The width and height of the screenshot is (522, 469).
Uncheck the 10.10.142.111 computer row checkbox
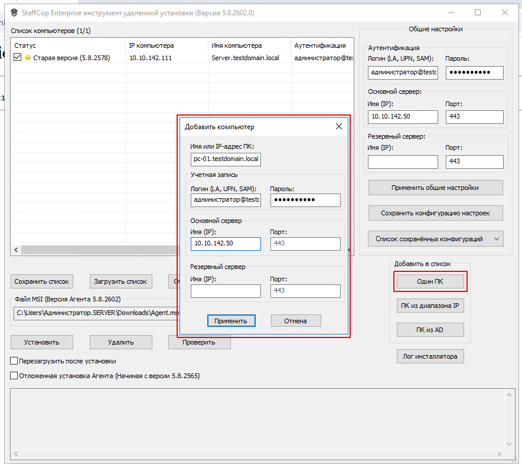(18, 58)
